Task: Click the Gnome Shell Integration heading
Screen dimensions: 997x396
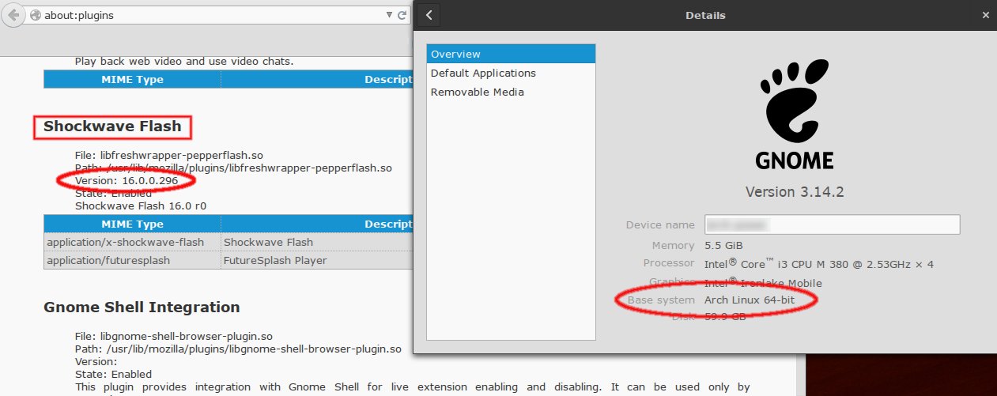Action: pos(142,307)
